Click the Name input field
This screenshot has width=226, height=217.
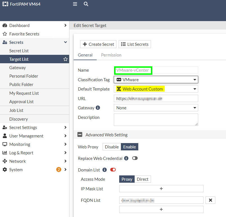click(156, 70)
